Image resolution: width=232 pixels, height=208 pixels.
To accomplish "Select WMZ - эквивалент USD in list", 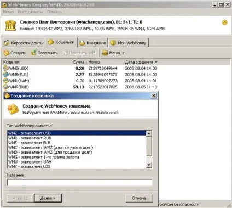I will (77, 133).
